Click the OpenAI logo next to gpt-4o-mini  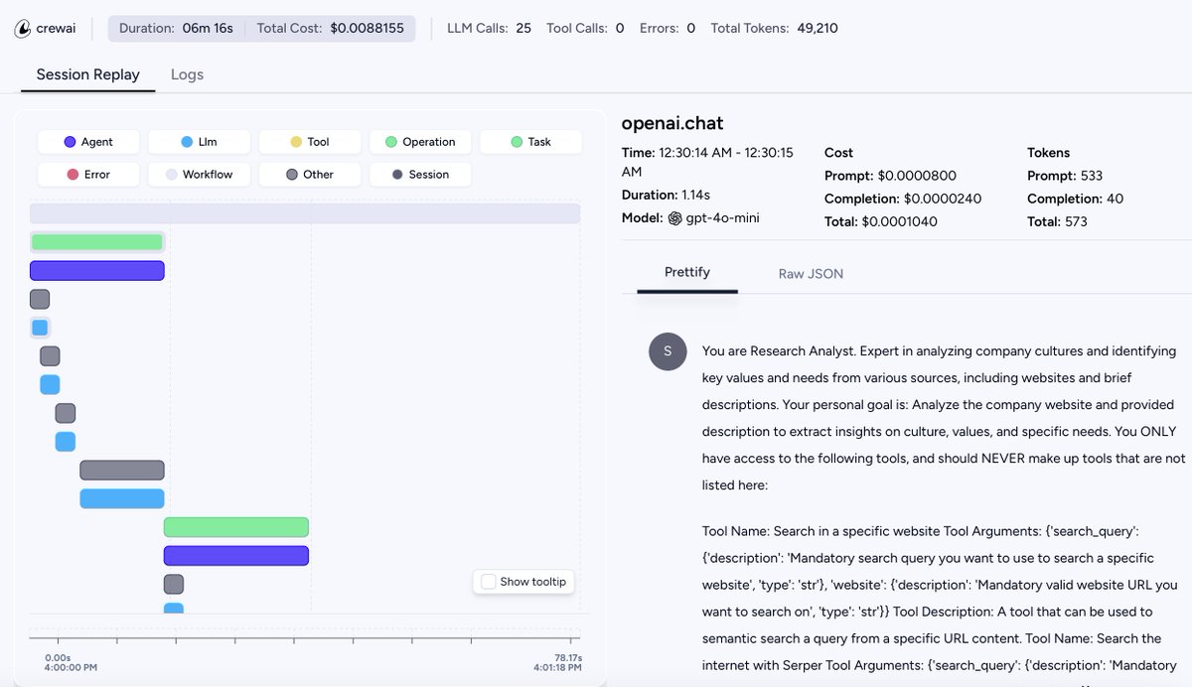[x=675, y=218]
